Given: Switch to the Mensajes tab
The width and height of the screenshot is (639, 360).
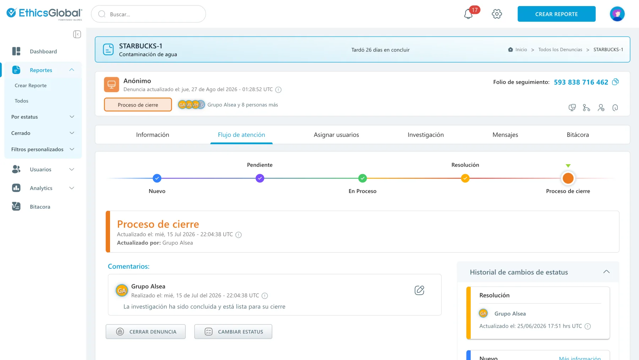Looking at the screenshot, I should [x=505, y=135].
